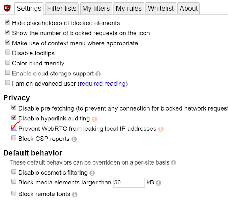Click info icon beside per-site basis note
This screenshot has width=228, height=209.
click(x=173, y=163)
